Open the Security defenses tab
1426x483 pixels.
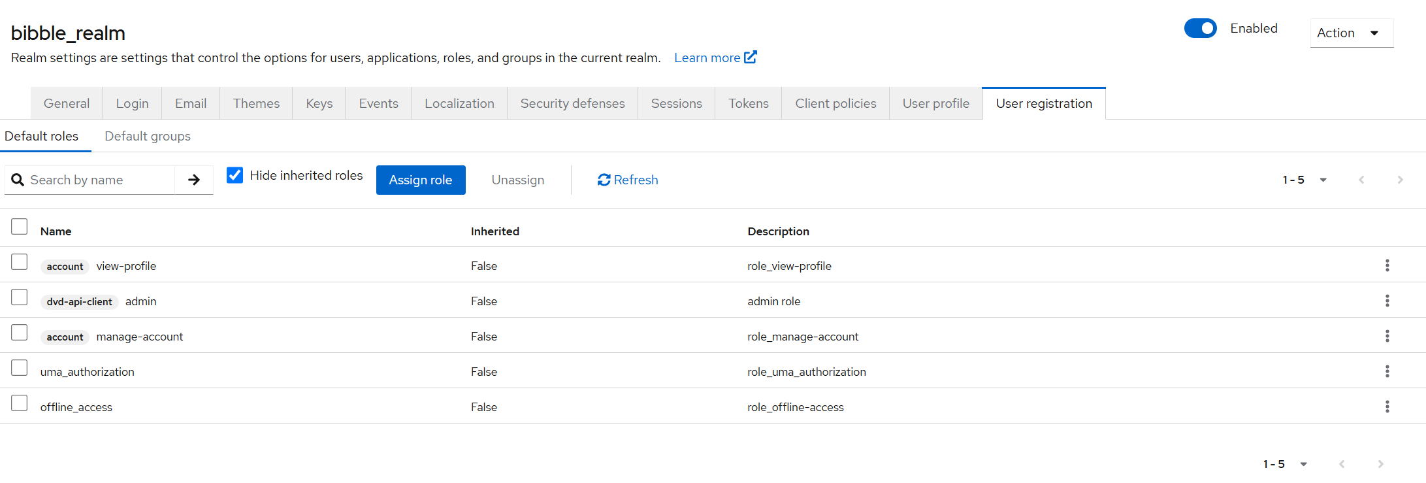point(572,103)
